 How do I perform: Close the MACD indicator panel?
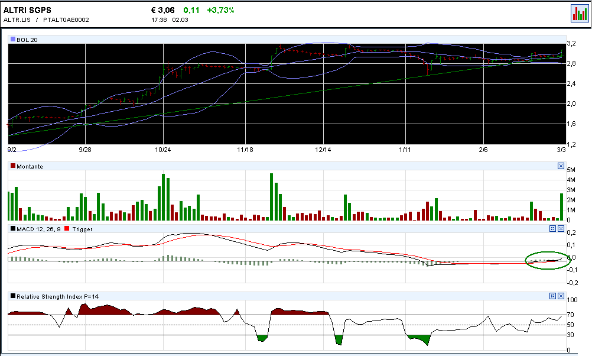pos(561,228)
